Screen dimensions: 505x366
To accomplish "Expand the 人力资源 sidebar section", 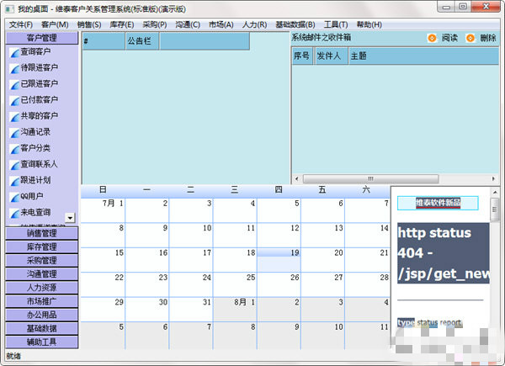I will pos(42,288).
